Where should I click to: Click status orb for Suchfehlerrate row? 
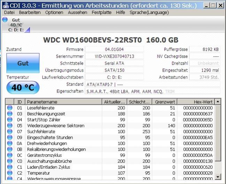(10, 132)
